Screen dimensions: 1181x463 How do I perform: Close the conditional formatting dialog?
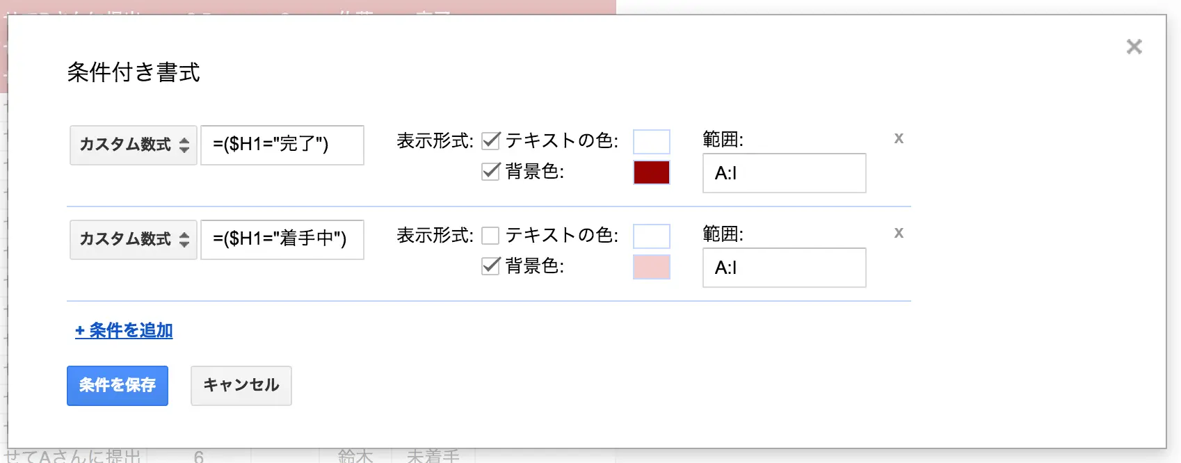coord(1134,47)
